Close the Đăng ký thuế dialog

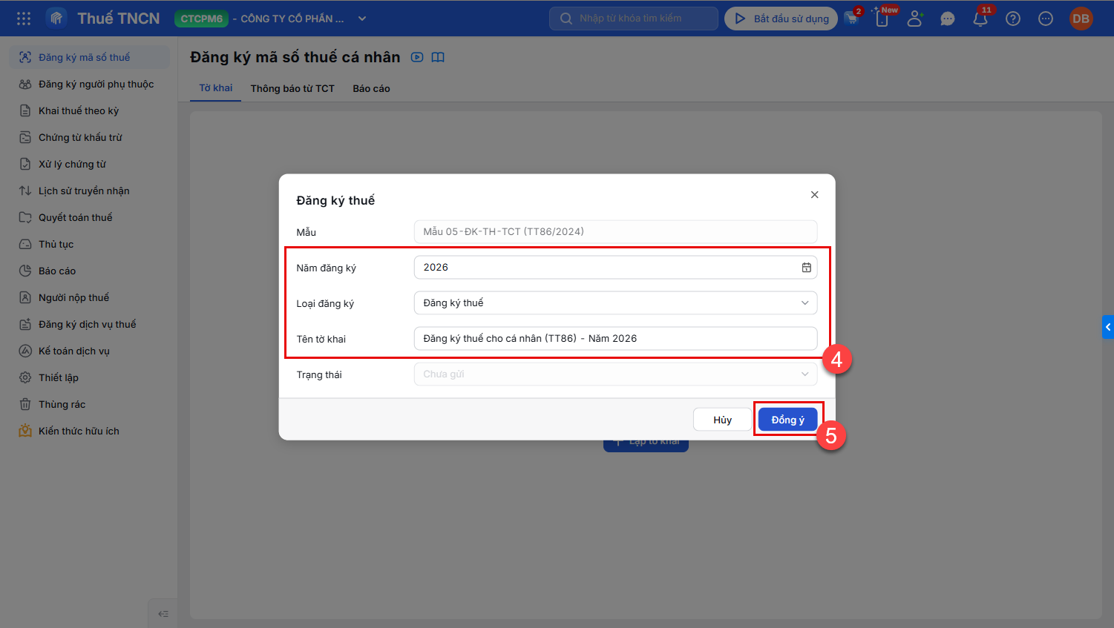click(814, 195)
